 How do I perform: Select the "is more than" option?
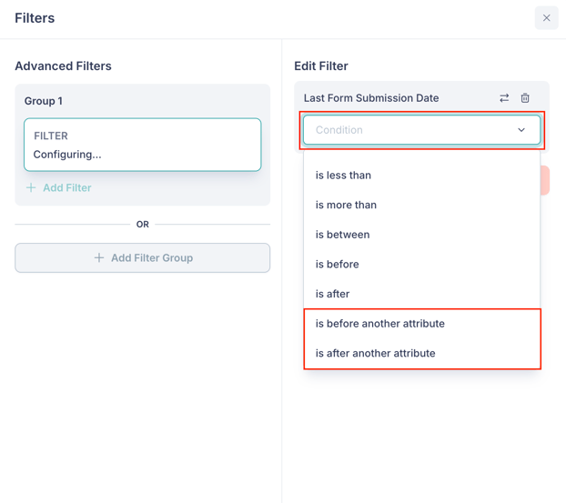point(346,205)
